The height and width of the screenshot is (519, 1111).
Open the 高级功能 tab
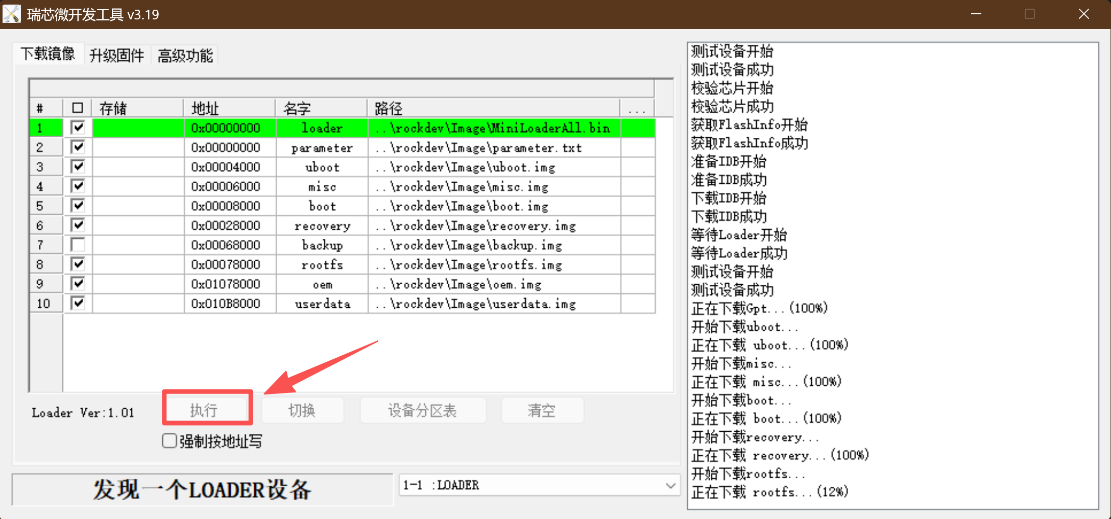tap(185, 55)
